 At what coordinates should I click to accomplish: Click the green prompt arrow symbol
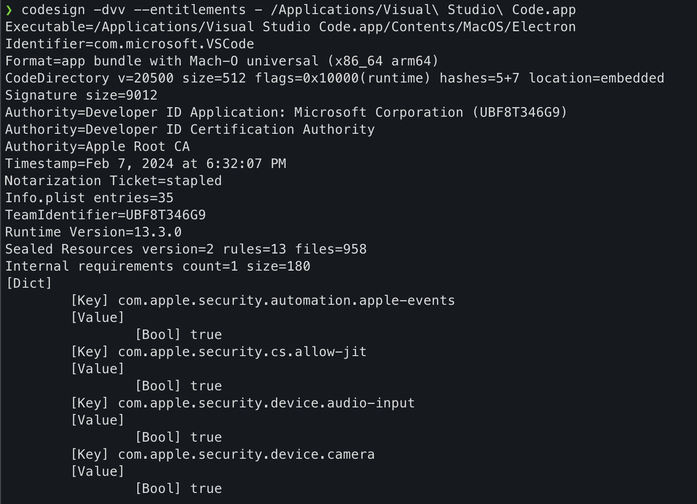pos(9,10)
